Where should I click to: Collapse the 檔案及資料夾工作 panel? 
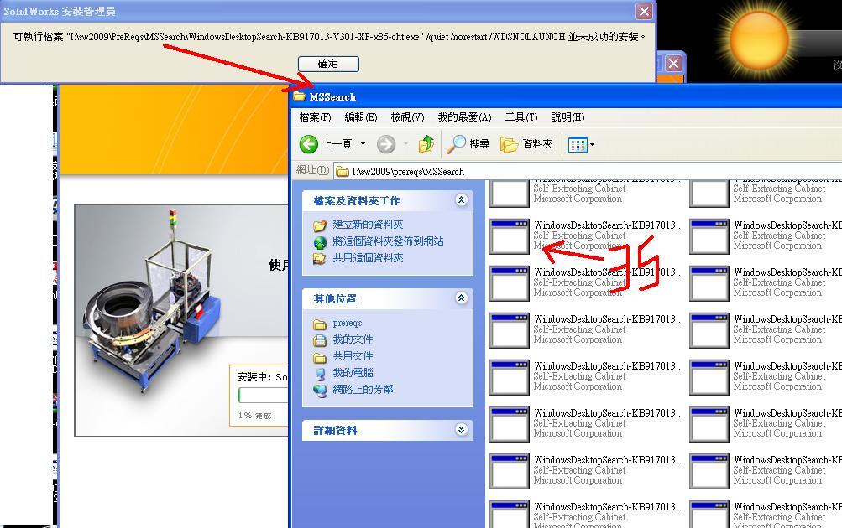point(461,200)
